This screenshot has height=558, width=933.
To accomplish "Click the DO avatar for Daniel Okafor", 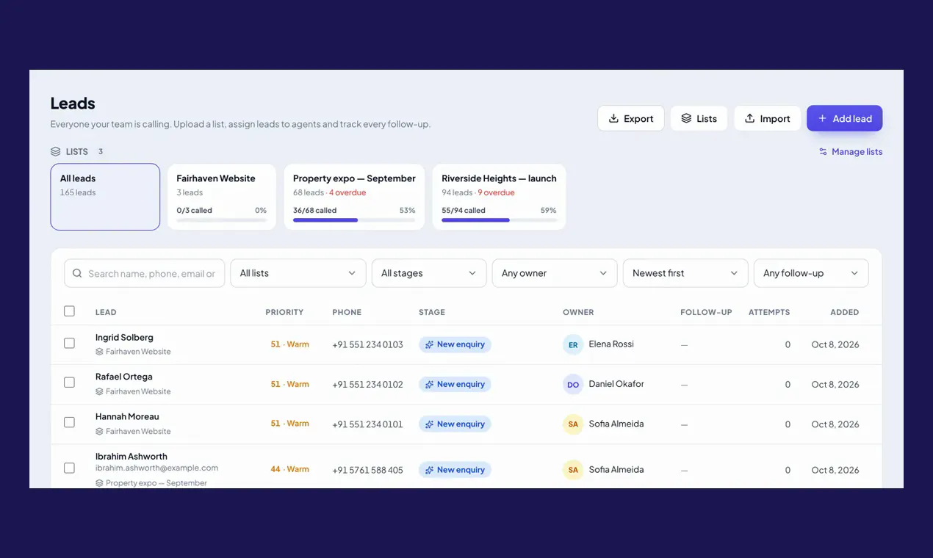I will click(x=573, y=384).
